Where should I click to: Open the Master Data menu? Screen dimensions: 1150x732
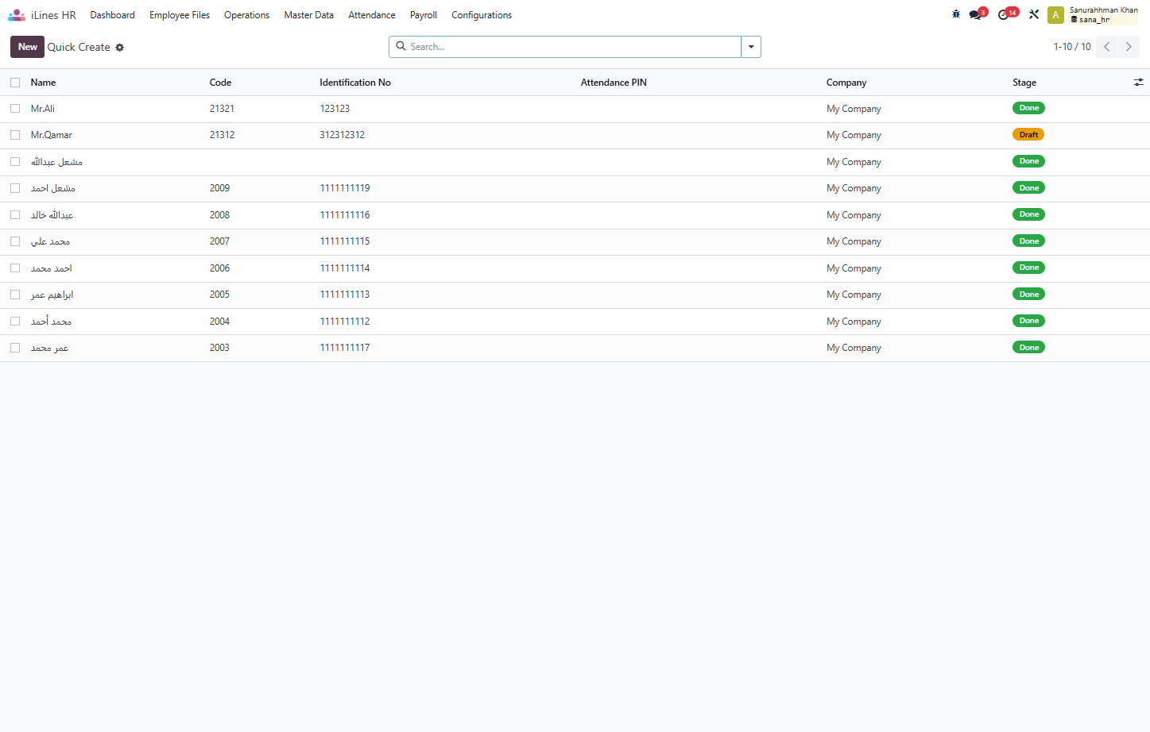[x=308, y=15]
